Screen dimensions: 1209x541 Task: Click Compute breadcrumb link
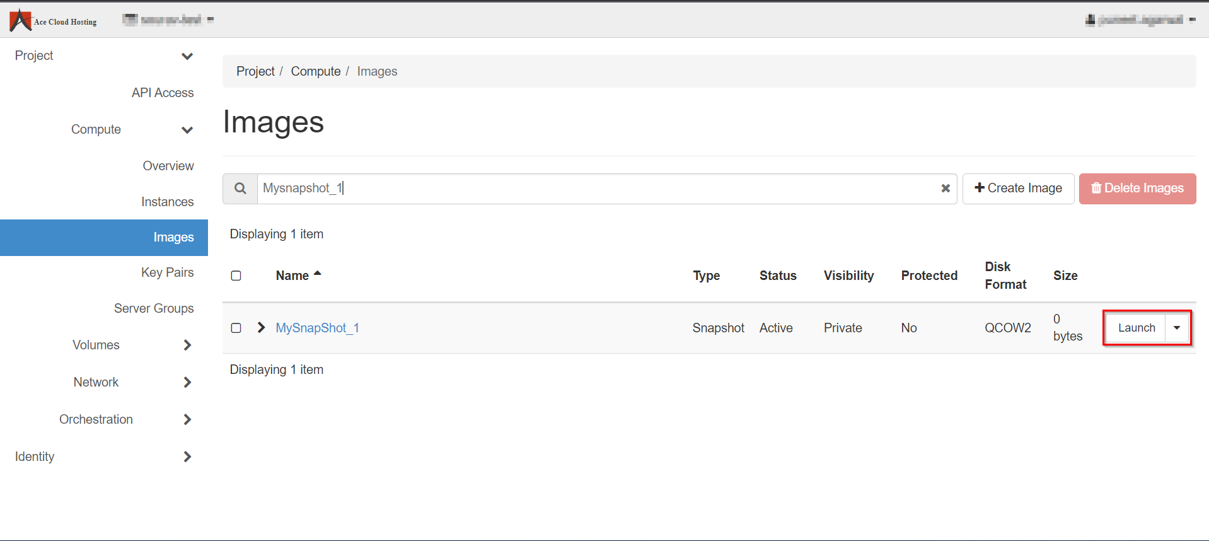316,71
